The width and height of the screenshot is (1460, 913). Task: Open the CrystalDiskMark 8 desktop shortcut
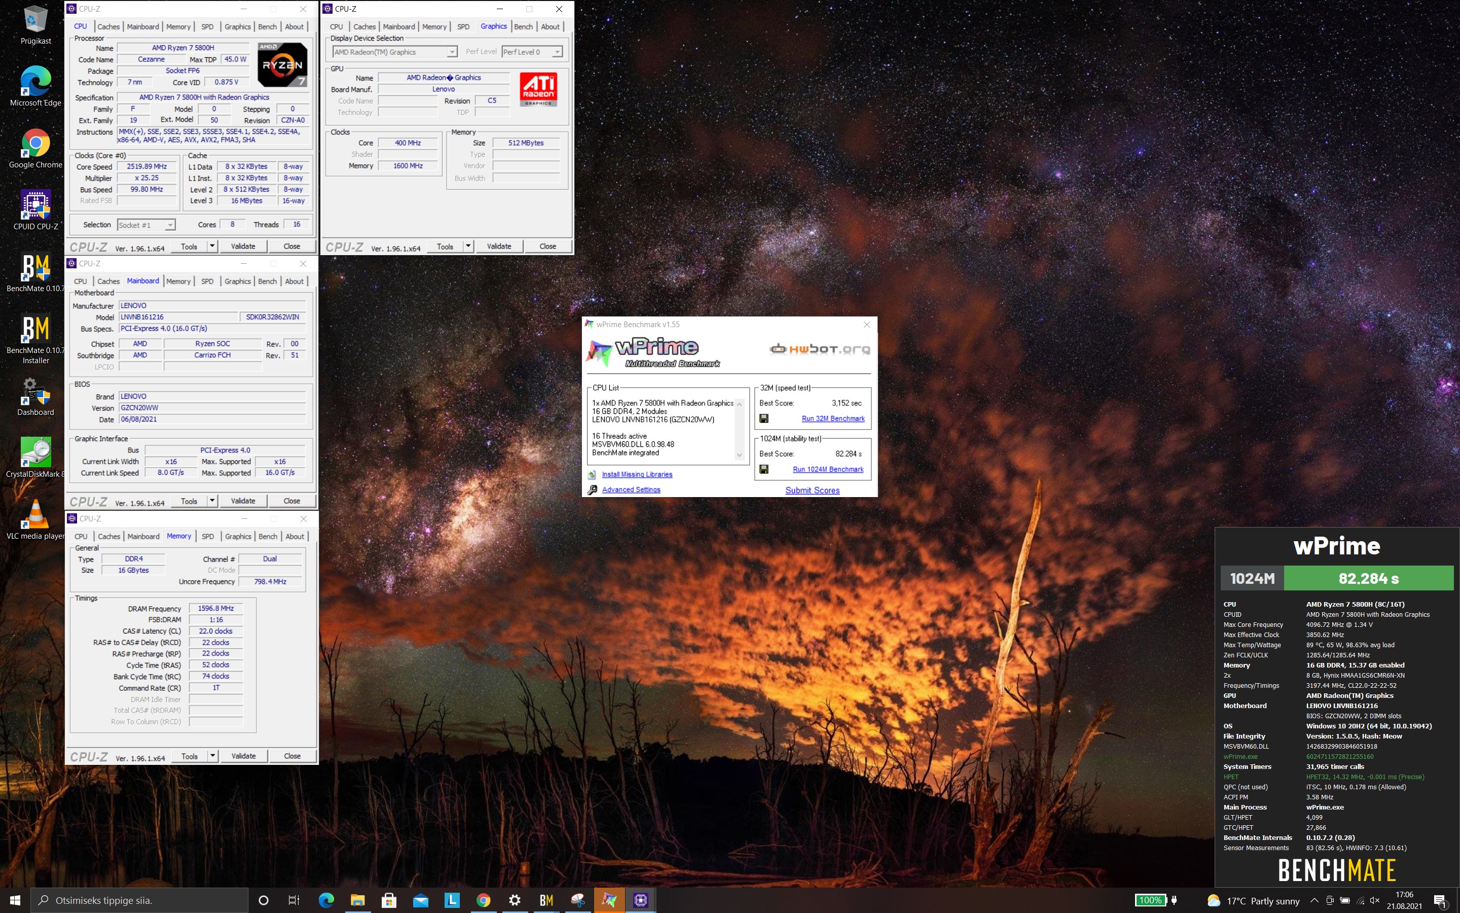(35, 458)
